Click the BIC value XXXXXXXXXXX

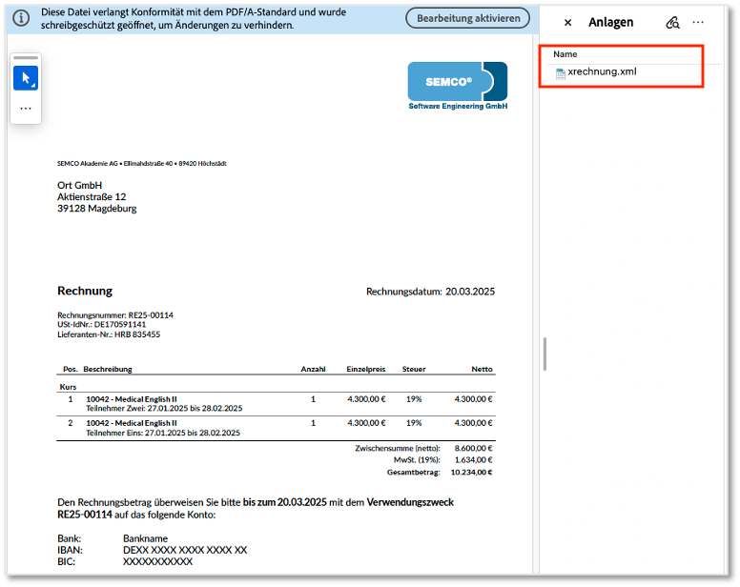(157, 561)
